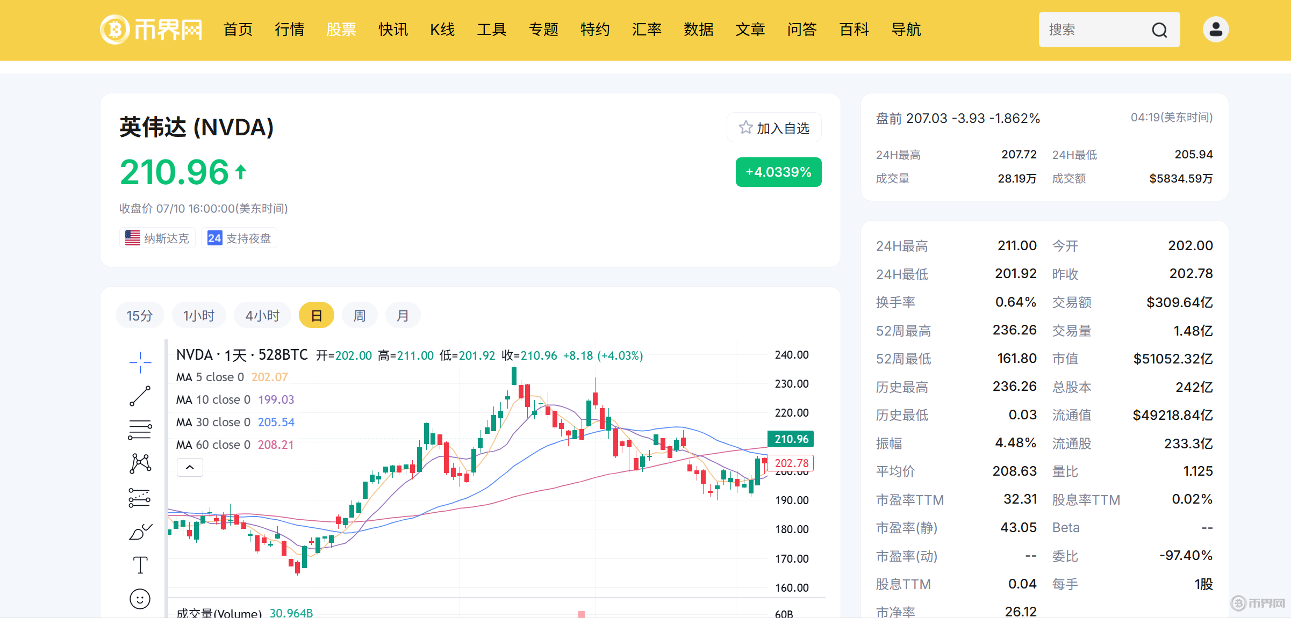
Task: Select the text annotation tool
Action: 140,565
